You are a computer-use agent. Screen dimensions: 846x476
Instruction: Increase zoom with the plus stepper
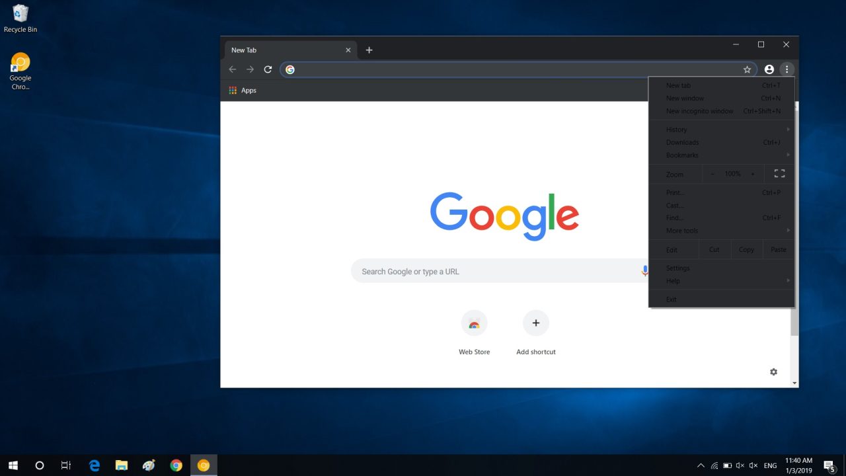click(753, 173)
